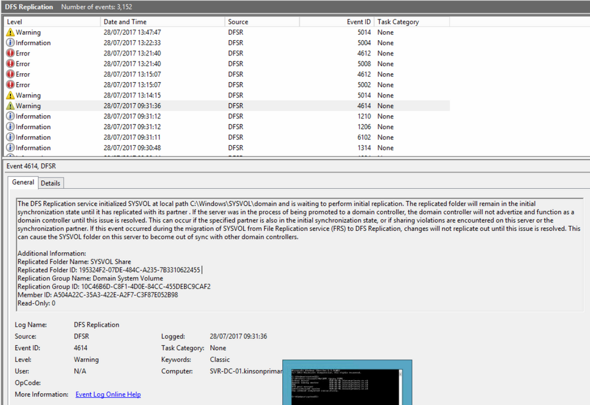Select Event ID 5002 cell
Image resolution: width=590 pixels, height=405 pixels.
pos(364,85)
